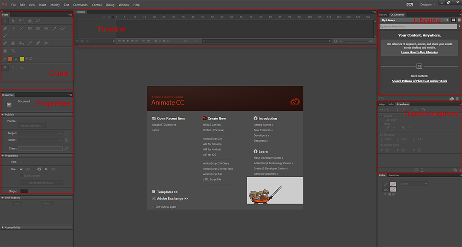Select the Skew radio button
Image resolution: width=462 pixels, height=247 pixels.
(382, 124)
